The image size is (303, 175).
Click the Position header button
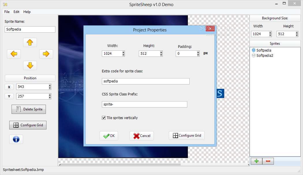point(30,78)
